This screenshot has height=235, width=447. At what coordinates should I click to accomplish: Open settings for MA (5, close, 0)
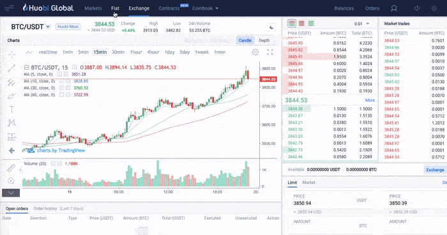point(60,74)
